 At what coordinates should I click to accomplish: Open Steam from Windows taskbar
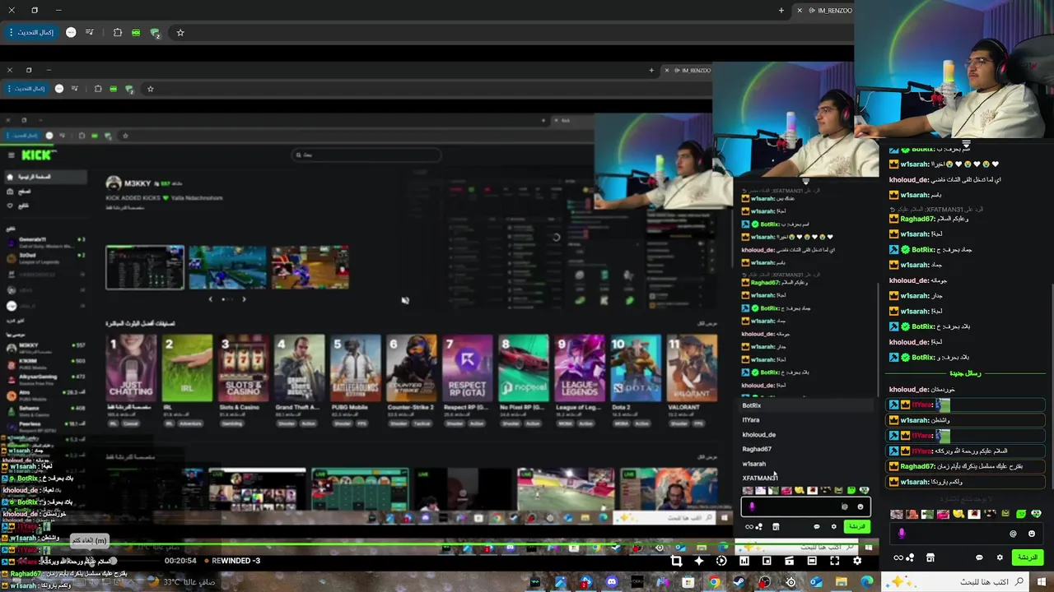click(739, 582)
